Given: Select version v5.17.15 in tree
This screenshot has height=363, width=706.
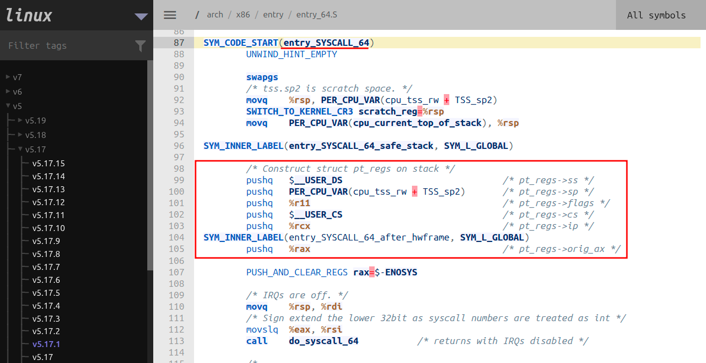Looking at the screenshot, I should point(48,163).
